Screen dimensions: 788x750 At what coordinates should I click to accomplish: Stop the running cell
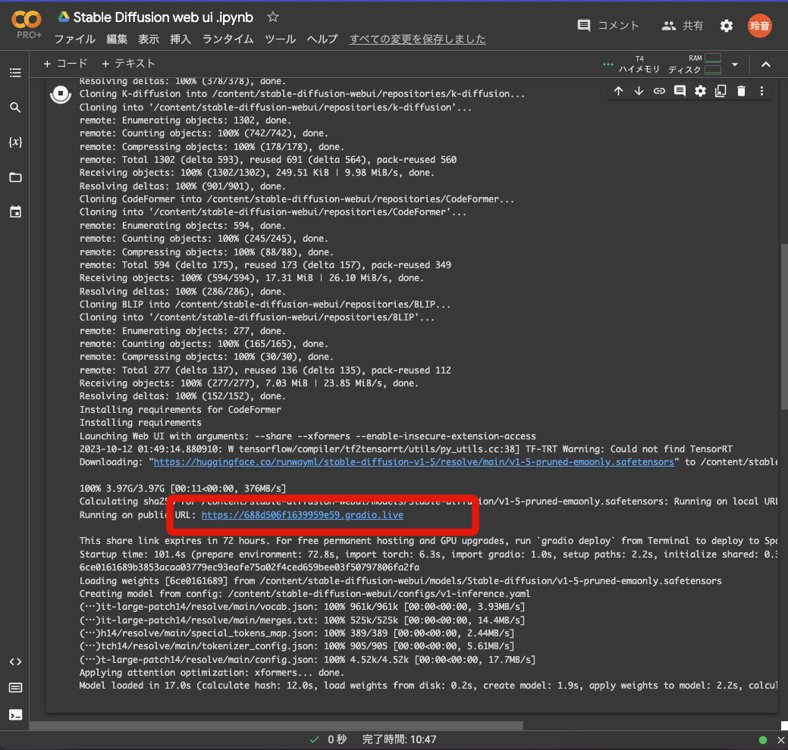[x=61, y=94]
